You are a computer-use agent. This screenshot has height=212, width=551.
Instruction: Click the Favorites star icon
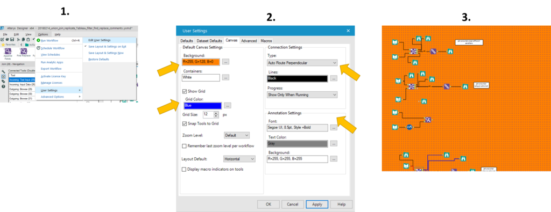[3, 45]
